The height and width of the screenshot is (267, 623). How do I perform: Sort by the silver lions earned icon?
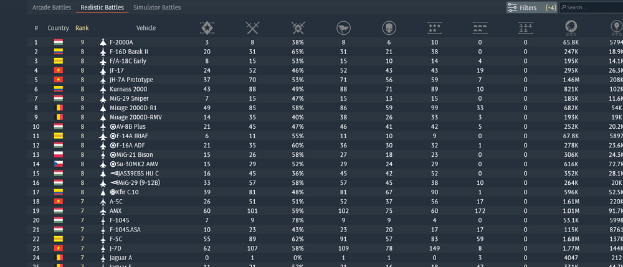click(571, 27)
